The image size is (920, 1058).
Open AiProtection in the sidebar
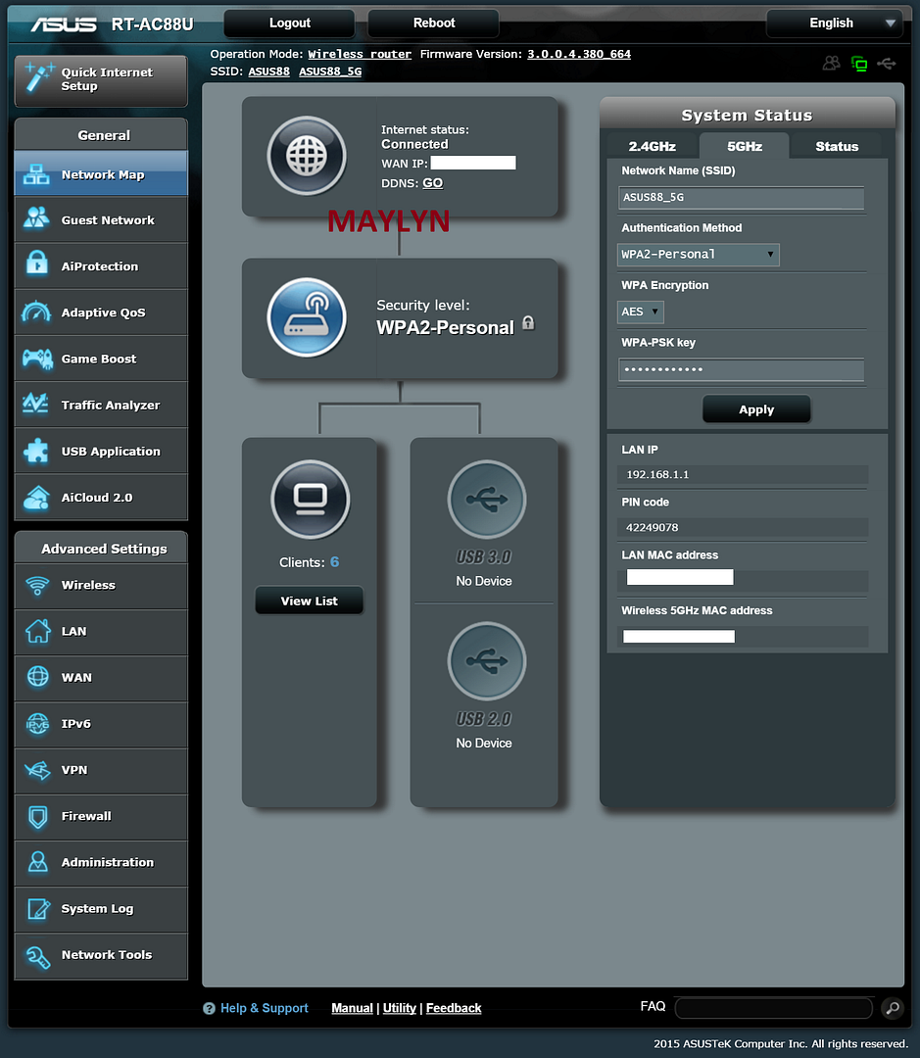[100, 266]
